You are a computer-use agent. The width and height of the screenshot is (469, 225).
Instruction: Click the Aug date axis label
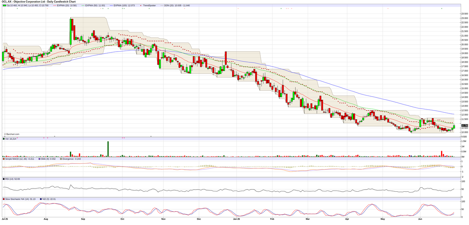click(x=46, y=220)
